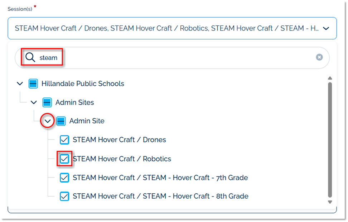Toggle the Hillandale Public Schools checkbox
The image size is (348, 222).
(x=33, y=84)
